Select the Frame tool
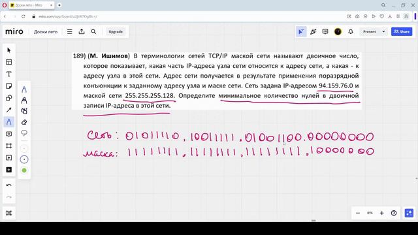418x235 pixels. [8, 146]
